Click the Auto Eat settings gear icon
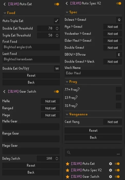125x180 pixels. tap(111, 164)
